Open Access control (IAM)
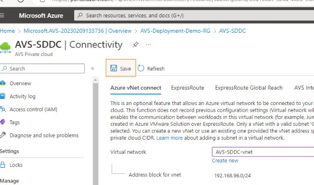Screen dimensions: 314x185 (x=33, y=109)
